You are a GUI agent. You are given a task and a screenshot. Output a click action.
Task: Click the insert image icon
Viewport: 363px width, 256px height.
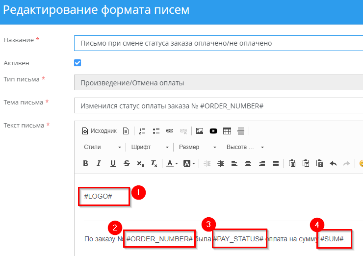pyautogui.click(x=200, y=131)
